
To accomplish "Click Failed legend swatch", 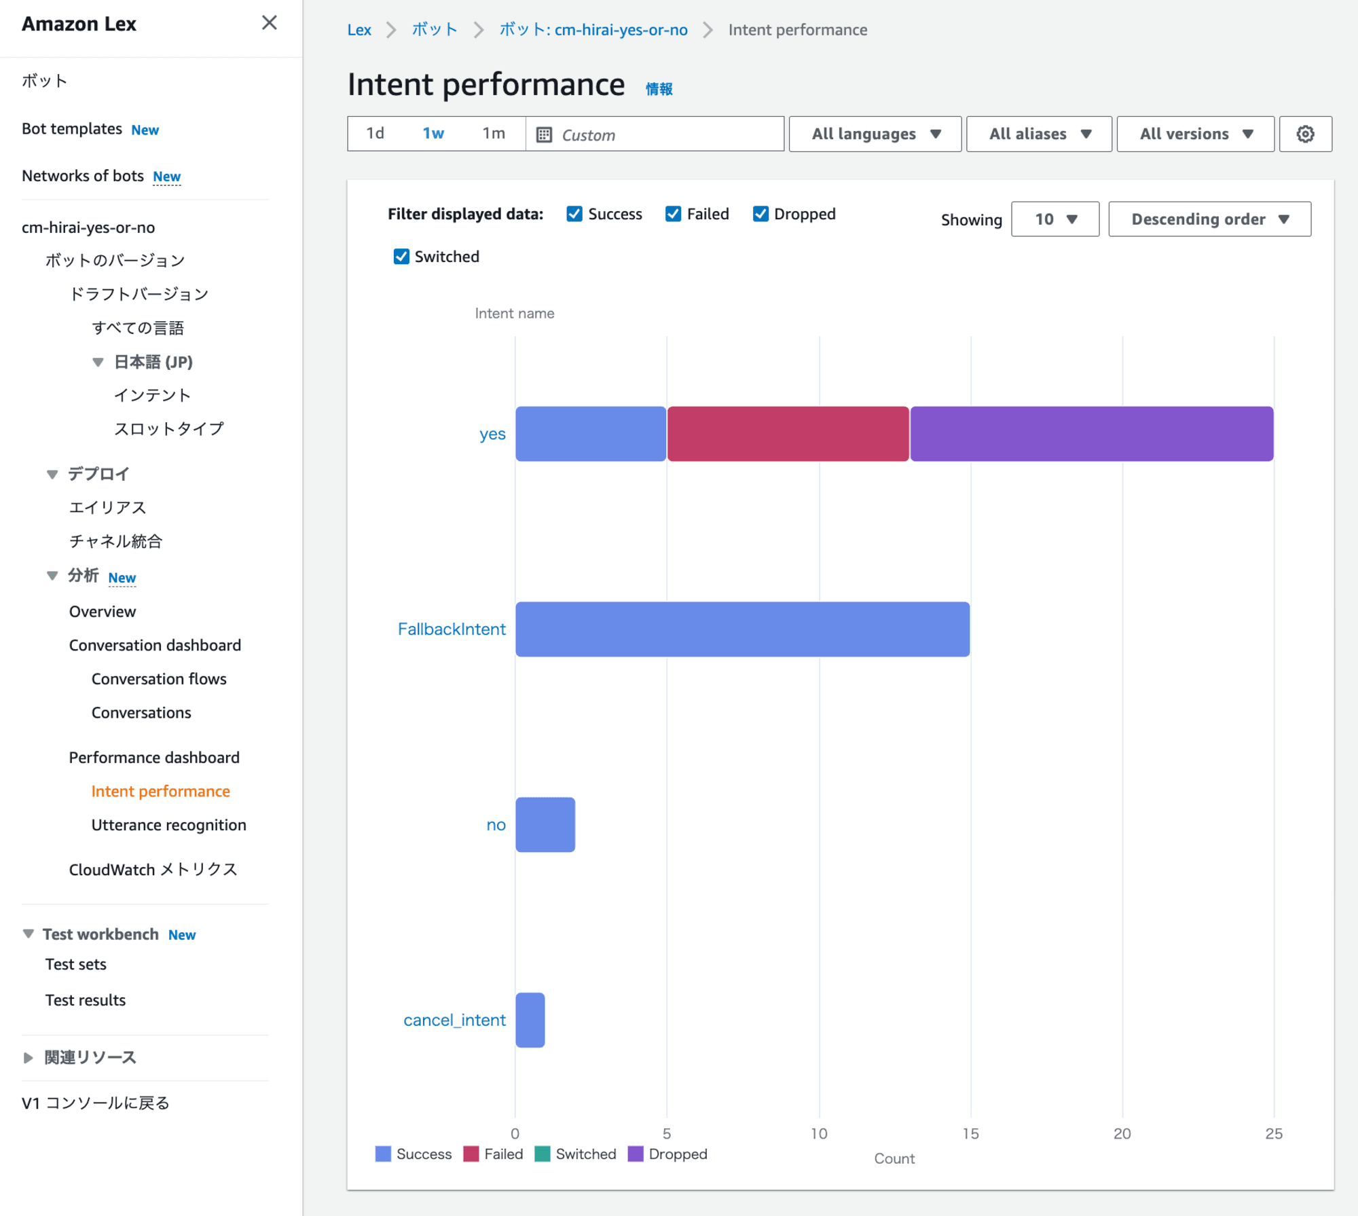I will (x=471, y=1154).
